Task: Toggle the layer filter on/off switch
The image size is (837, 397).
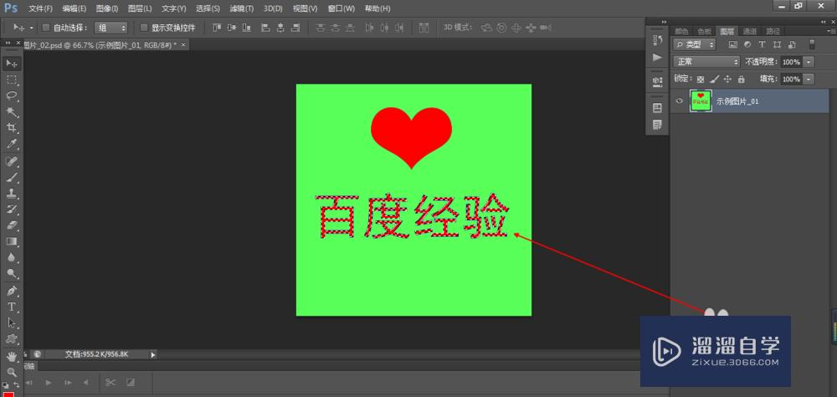Action: click(x=812, y=44)
